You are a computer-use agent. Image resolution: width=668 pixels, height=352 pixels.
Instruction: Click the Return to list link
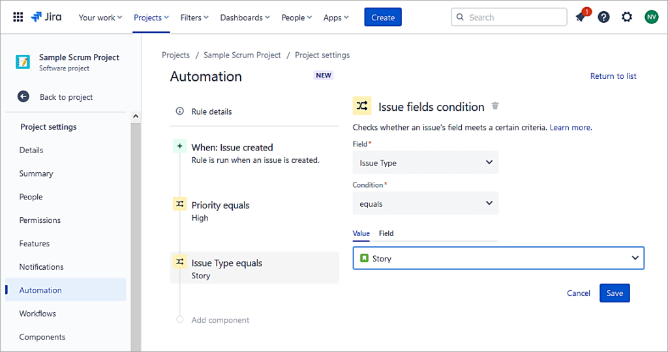tap(613, 76)
